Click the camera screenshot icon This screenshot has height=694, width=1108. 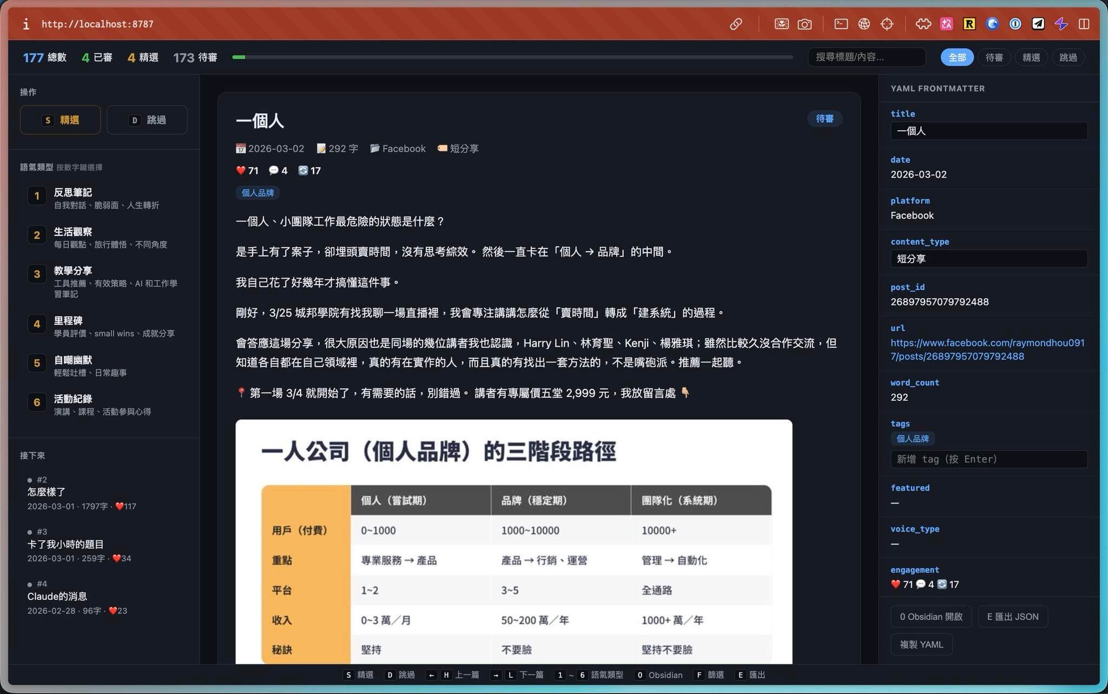pos(804,24)
